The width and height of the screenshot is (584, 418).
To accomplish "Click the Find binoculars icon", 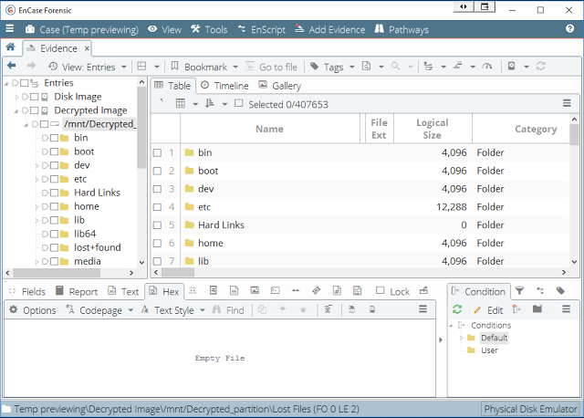I will click(216, 309).
